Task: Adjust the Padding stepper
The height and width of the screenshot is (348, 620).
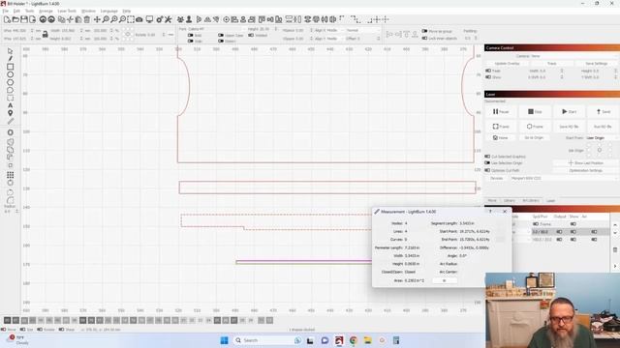Action: coord(476,39)
